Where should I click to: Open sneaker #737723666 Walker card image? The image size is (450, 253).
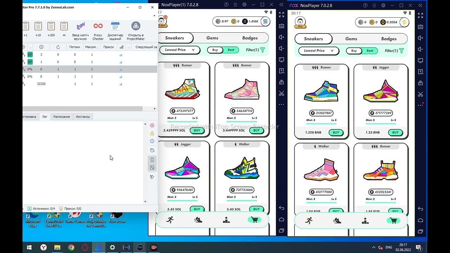coord(242,168)
